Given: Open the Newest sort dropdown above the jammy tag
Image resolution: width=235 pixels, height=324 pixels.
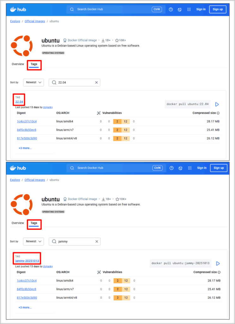Looking at the screenshot, I should click(33, 241).
